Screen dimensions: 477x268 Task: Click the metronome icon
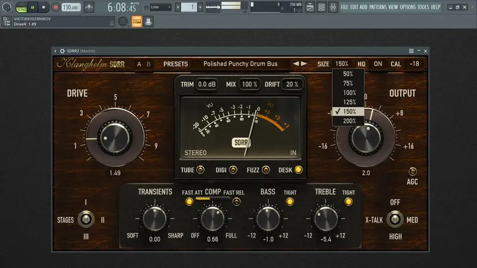pos(89,7)
